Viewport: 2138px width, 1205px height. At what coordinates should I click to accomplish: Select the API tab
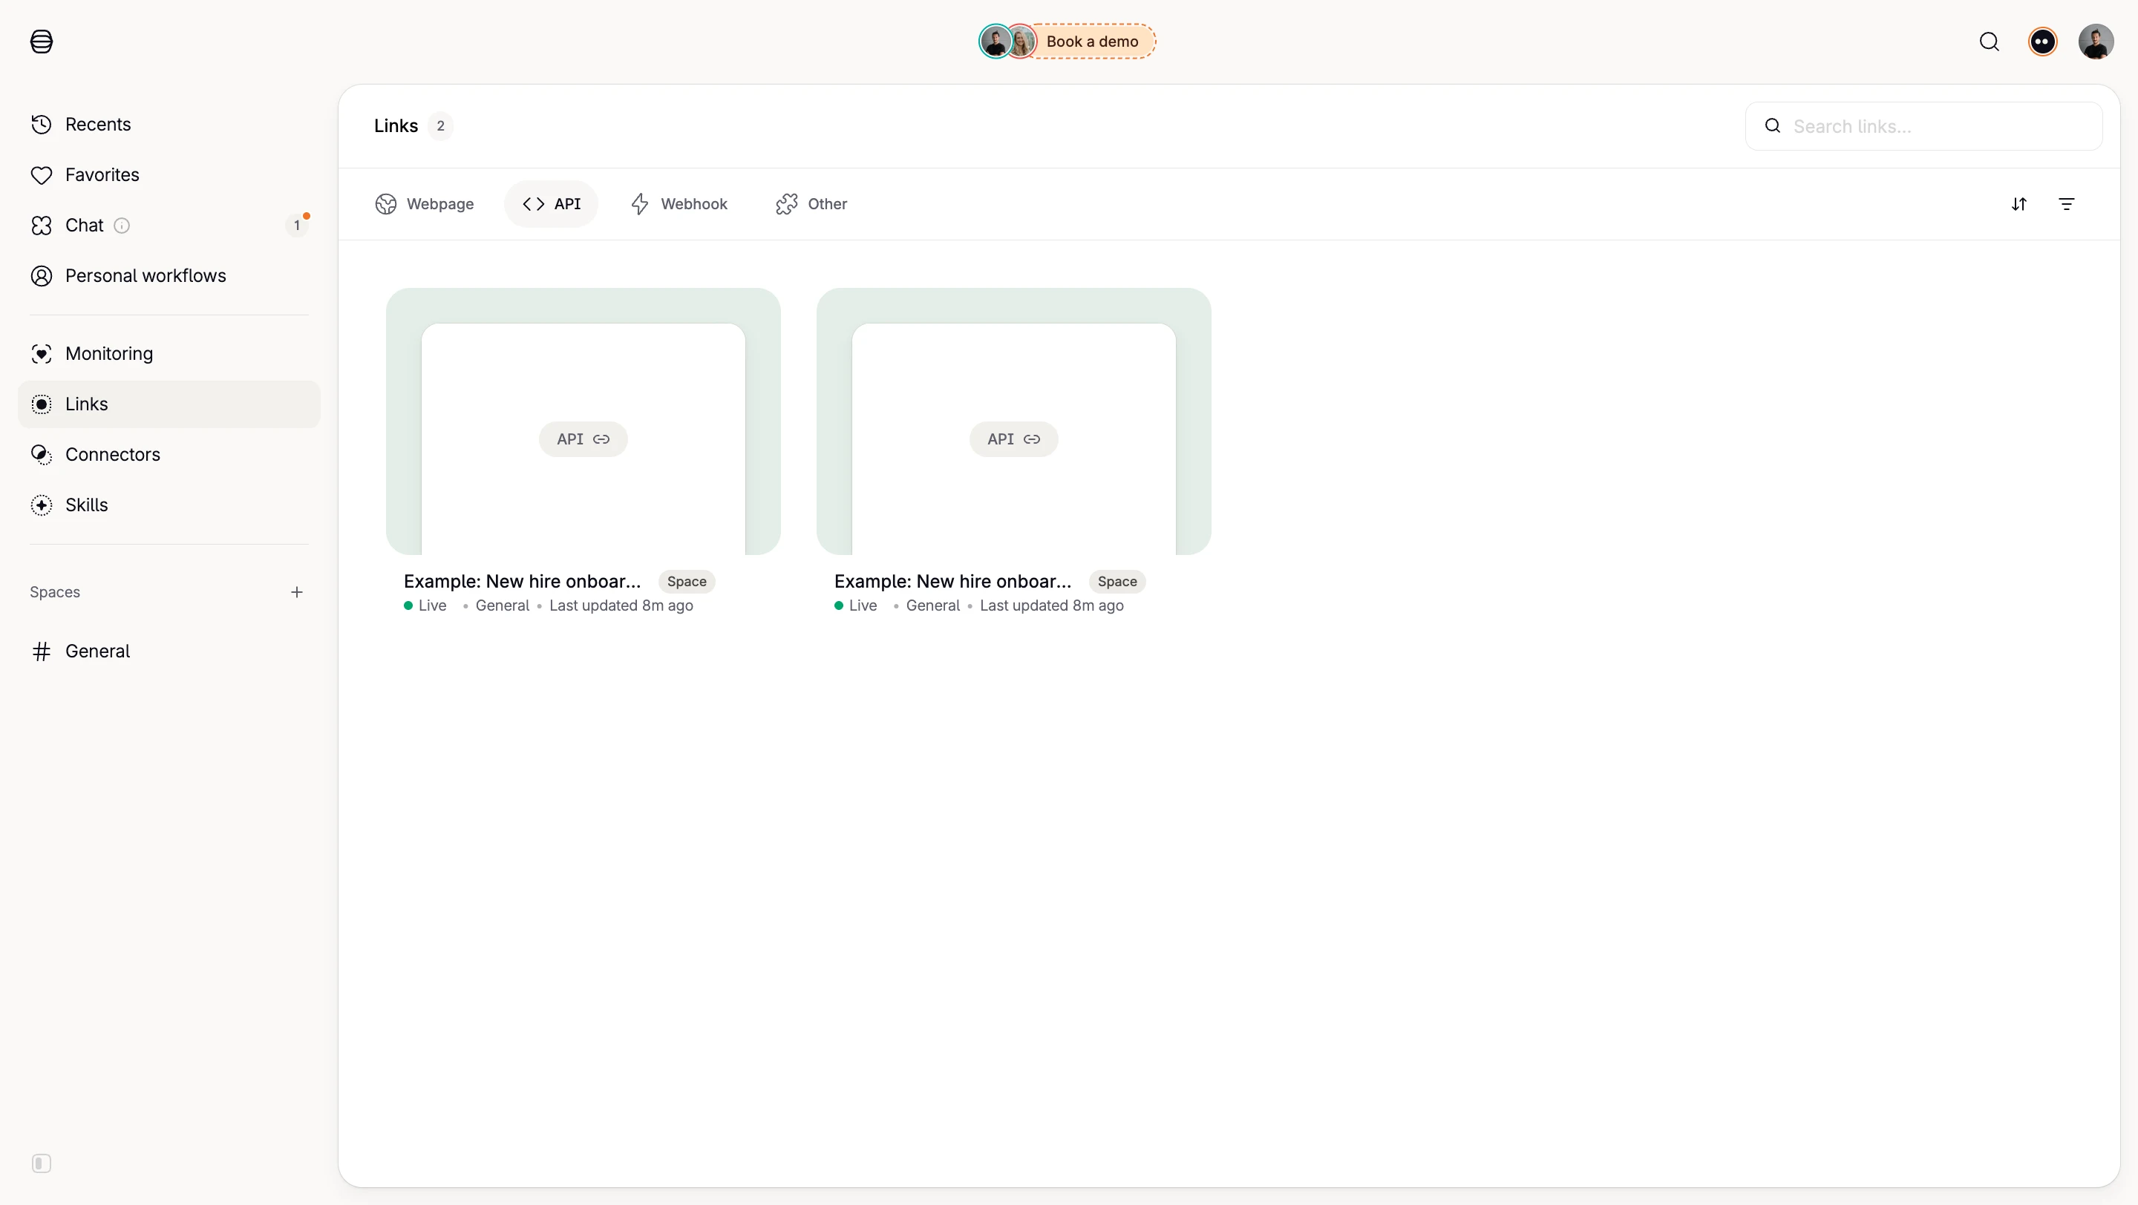point(551,204)
